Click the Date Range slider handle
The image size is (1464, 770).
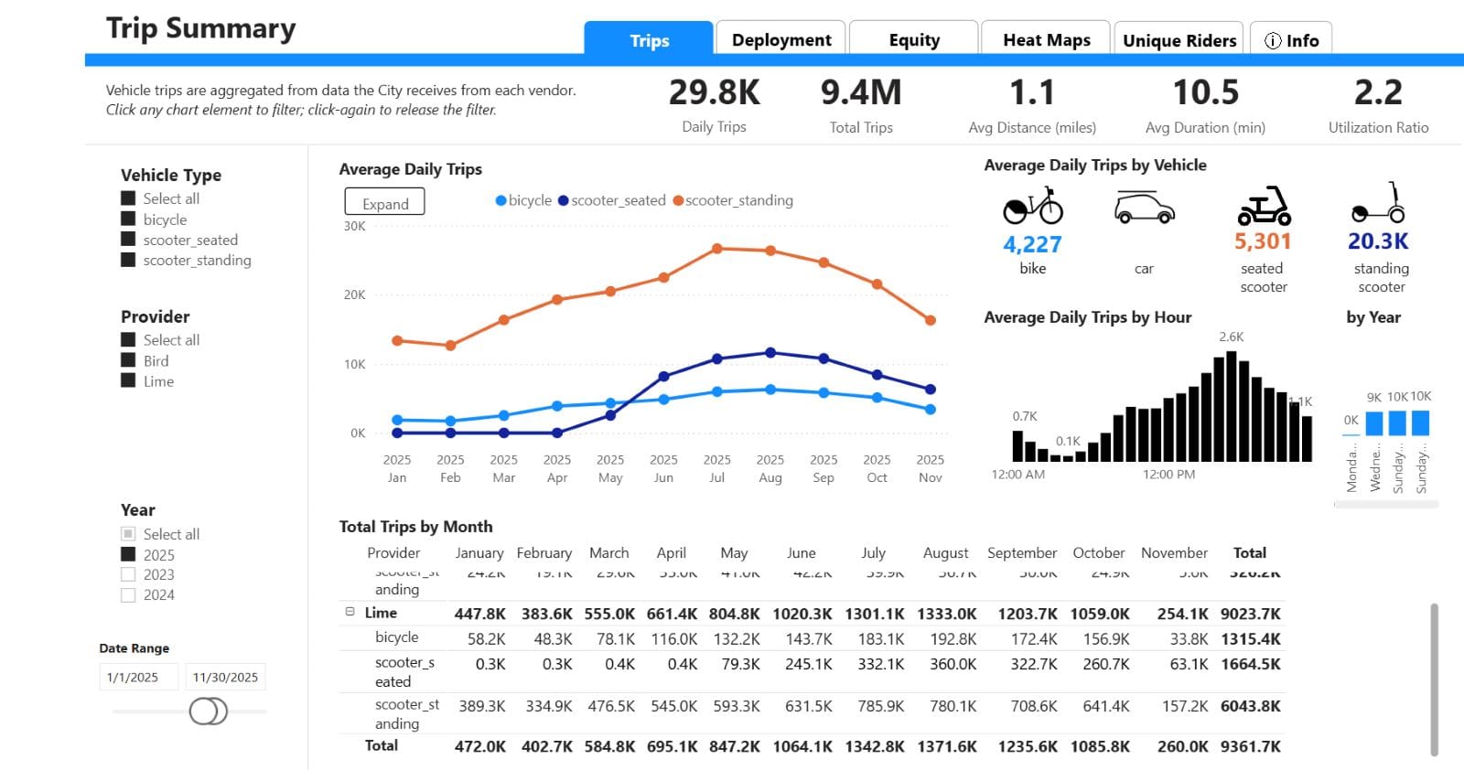[208, 711]
